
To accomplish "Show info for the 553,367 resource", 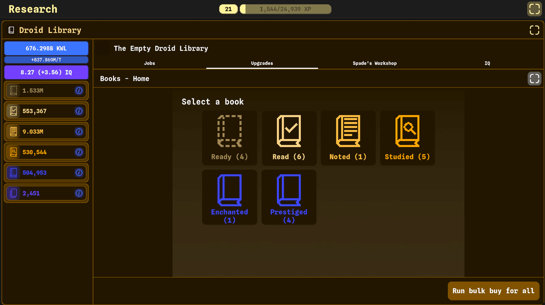I will point(79,111).
